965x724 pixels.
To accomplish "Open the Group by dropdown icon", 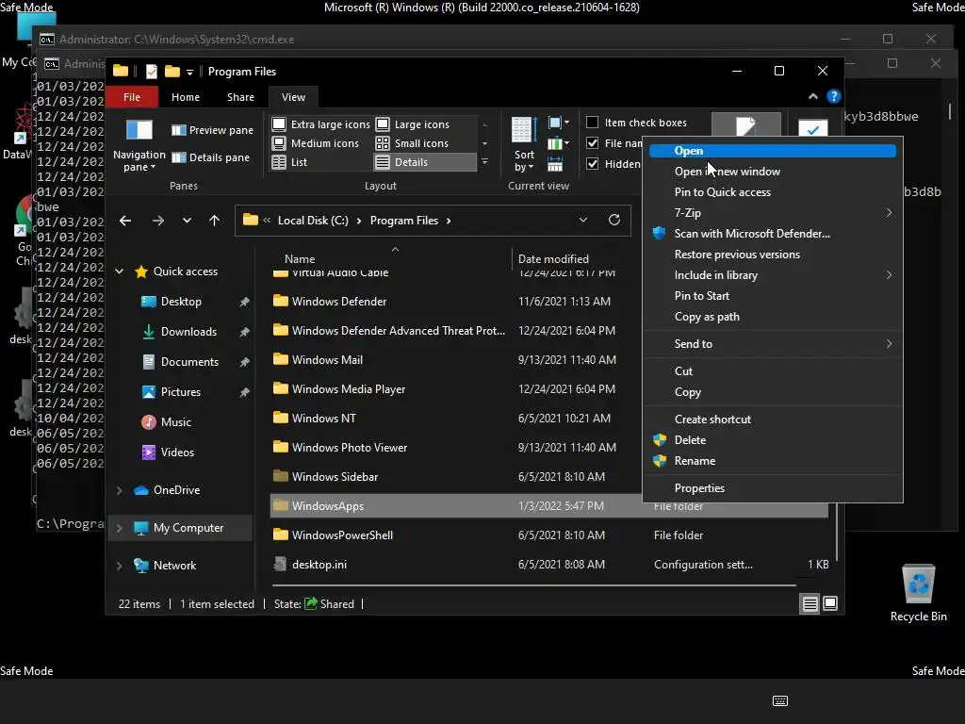I will (x=558, y=123).
